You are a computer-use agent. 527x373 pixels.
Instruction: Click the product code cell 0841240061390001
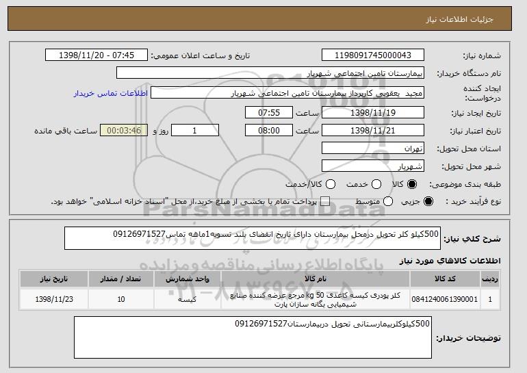point(445,299)
